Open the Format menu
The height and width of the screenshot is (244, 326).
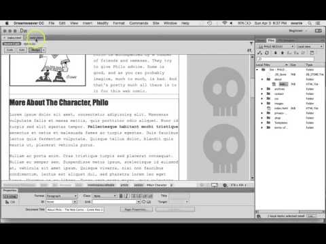(119, 23)
